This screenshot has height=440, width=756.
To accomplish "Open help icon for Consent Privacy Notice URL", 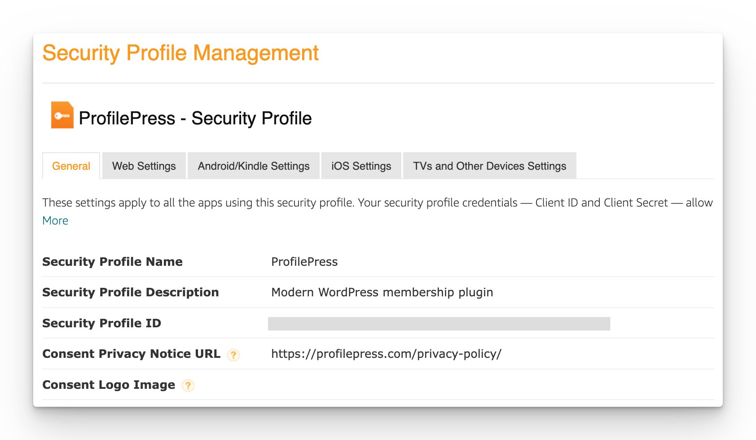I will click(x=233, y=355).
